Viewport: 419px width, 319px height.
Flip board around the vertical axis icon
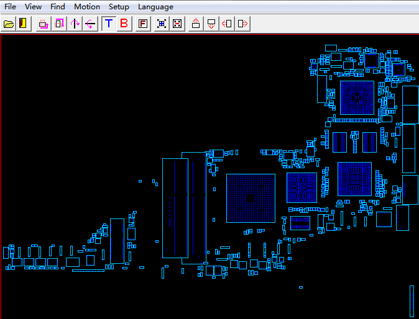(75, 24)
